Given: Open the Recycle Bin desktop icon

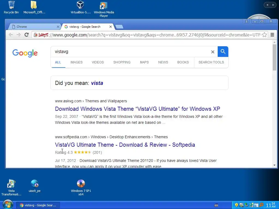Looking at the screenshot, I should pos(11,7).
